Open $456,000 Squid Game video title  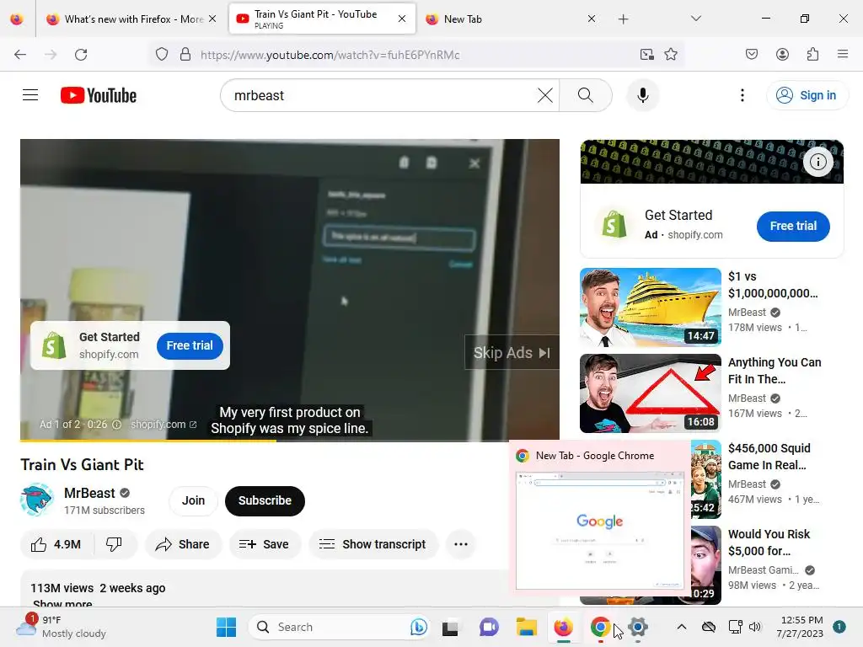[x=769, y=457]
